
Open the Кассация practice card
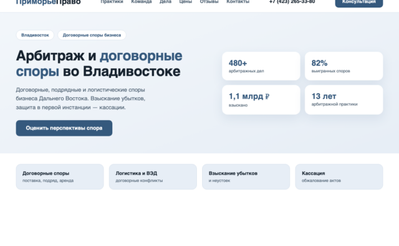pos(339,177)
